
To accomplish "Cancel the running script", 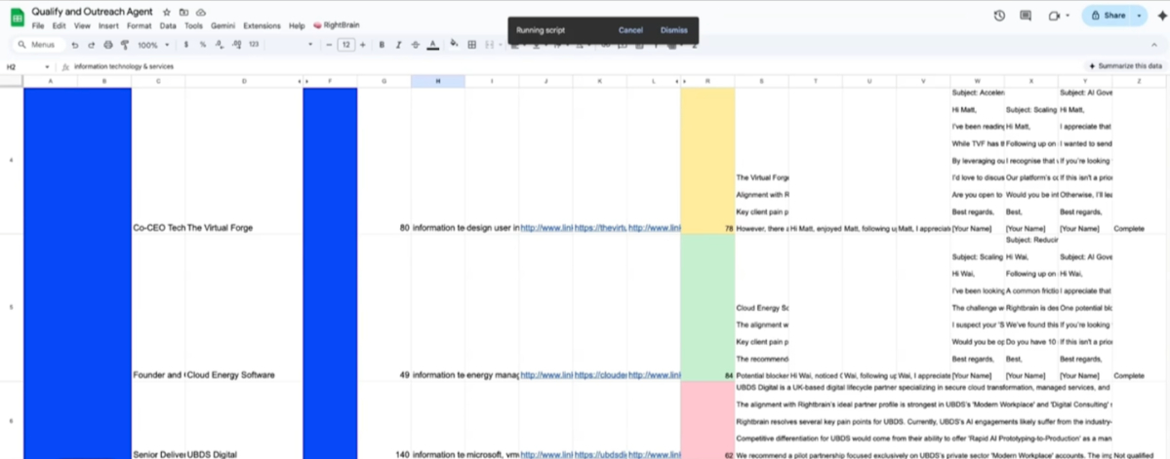I will (x=630, y=30).
